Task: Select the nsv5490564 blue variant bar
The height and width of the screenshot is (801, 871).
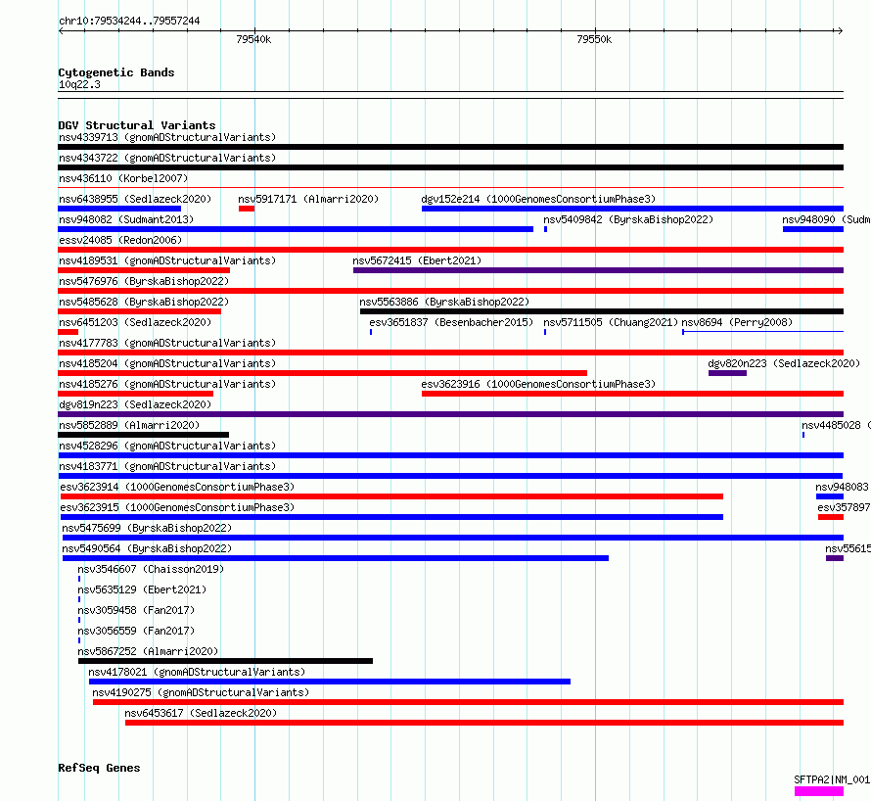Action: point(336,558)
